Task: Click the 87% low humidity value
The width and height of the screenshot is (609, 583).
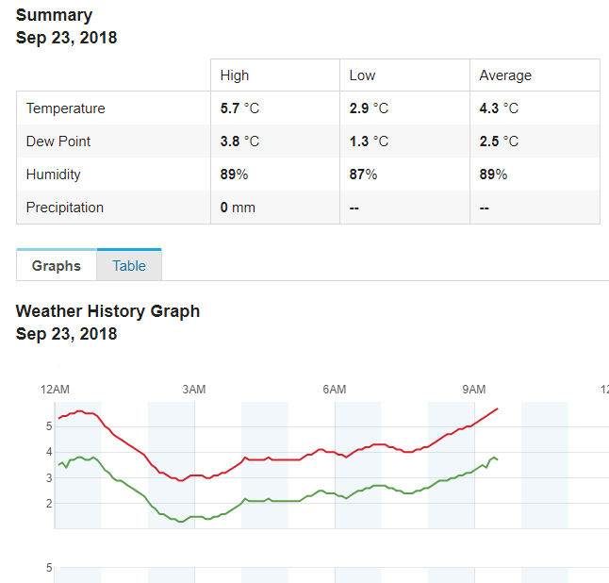Action: tap(363, 175)
